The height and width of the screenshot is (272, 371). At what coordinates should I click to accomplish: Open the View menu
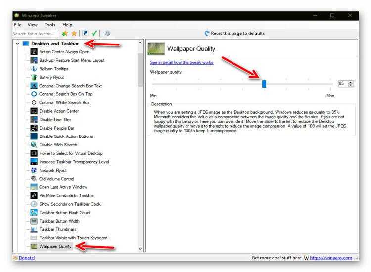point(33,25)
